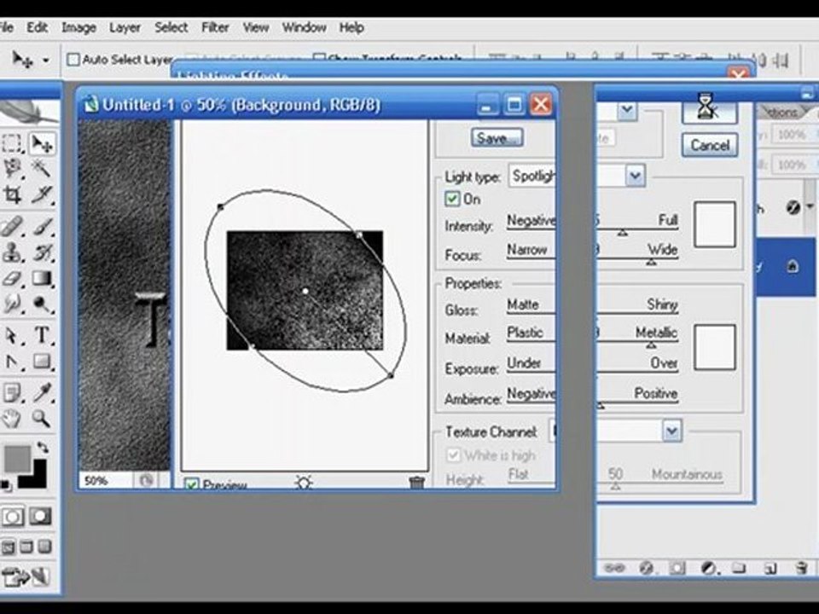
Task: Click the Save button
Action: coord(497,138)
